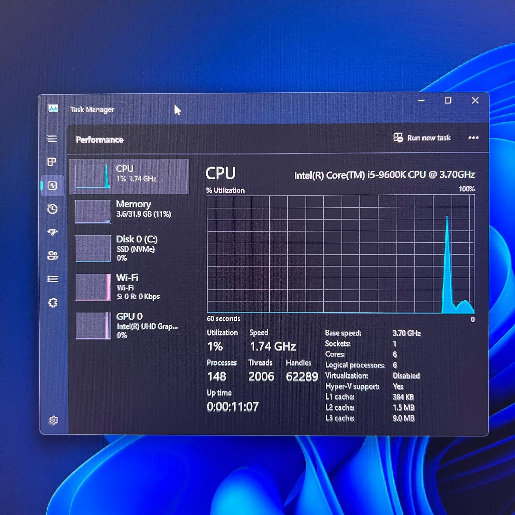
Task: Close the Task Manager window
Action: pos(475,100)
